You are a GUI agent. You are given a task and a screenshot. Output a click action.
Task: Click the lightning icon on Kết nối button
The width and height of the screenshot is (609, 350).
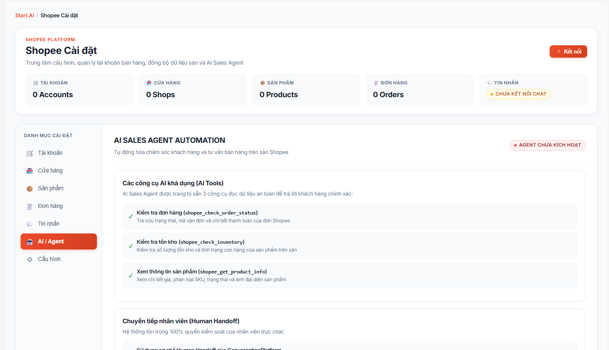pos(559,51)
